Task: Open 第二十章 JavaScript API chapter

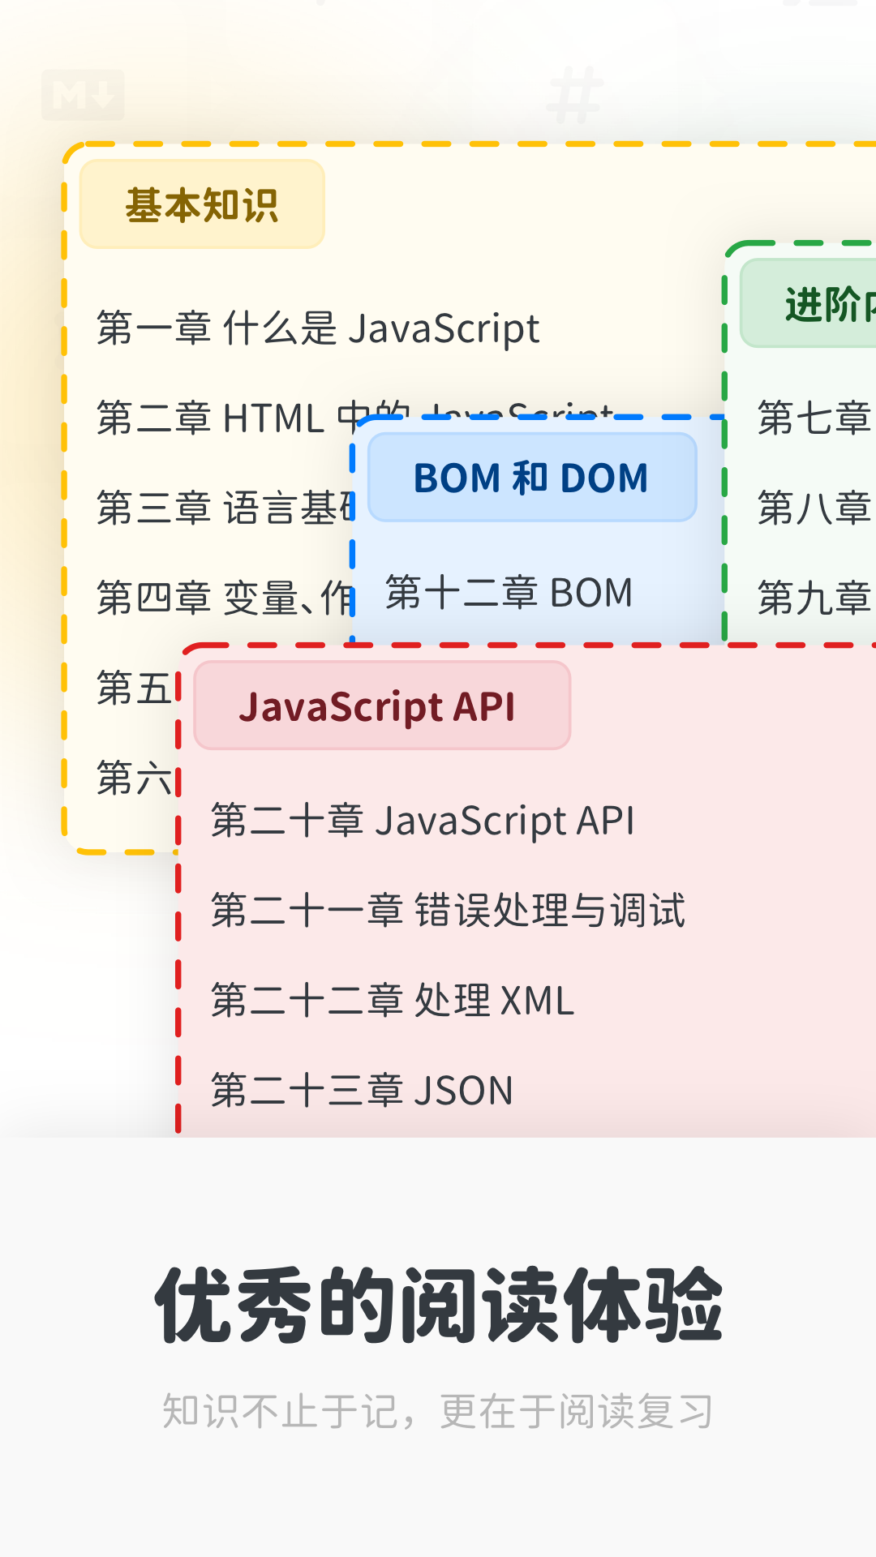Action: tap(423, 821)
